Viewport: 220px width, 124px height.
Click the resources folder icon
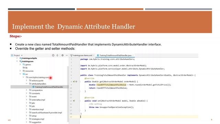pos(24,71)
